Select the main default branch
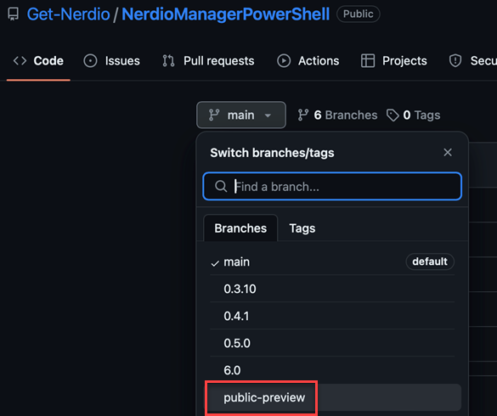 click(332, 262)
